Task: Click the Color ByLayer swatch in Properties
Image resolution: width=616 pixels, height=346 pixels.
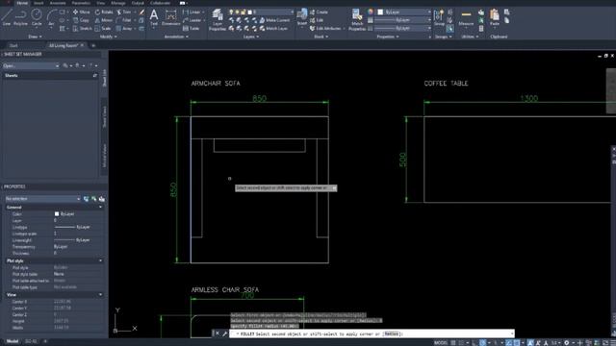Action: click(x=57, y=213)
